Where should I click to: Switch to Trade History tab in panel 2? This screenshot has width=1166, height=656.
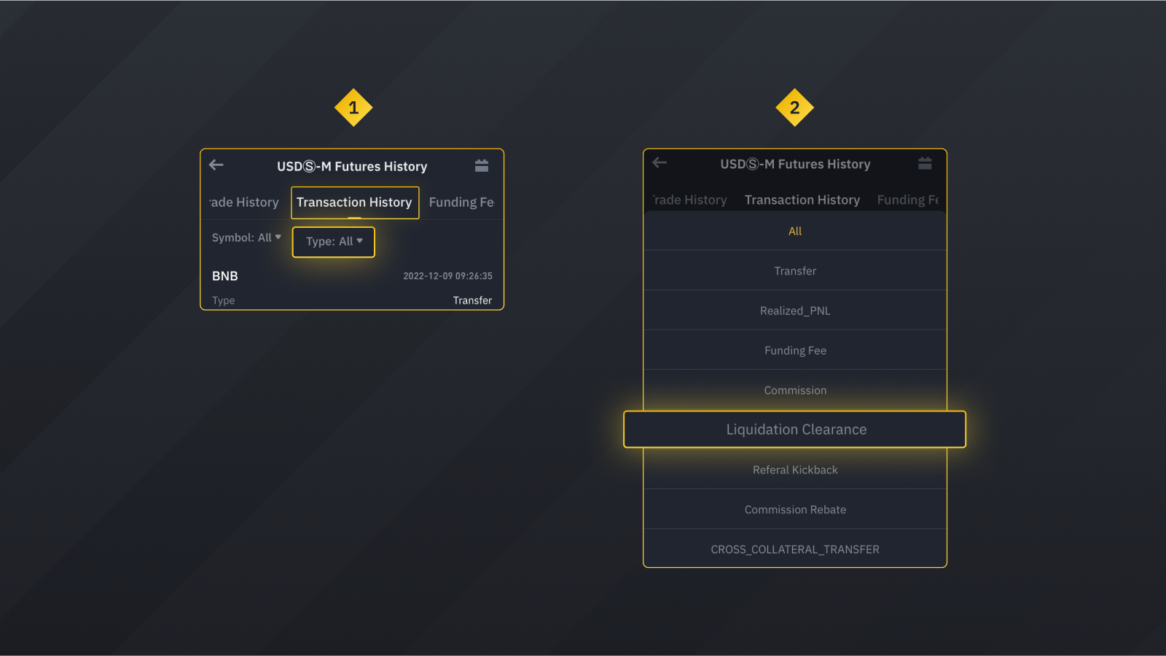coord(689,199)
